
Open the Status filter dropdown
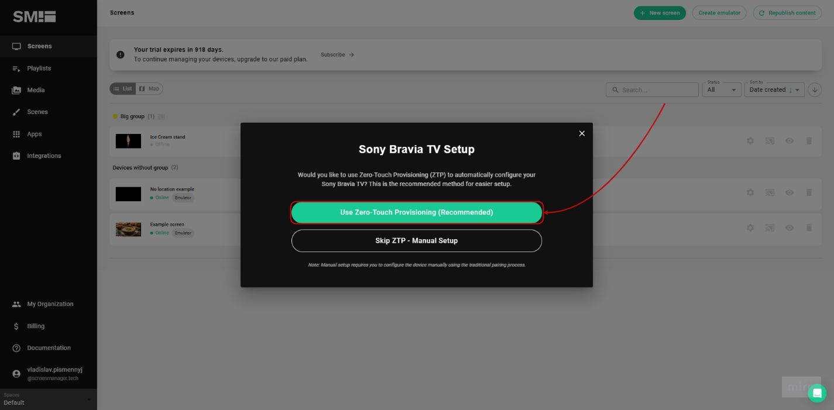pos(722,89)
